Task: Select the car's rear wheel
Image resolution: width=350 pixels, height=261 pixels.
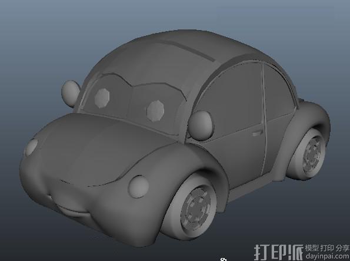Action: 308,154
